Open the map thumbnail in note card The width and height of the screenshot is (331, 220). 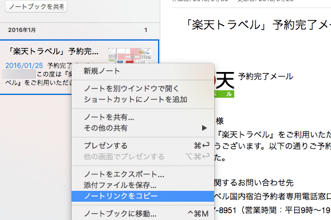pyautogui.click(x=129, y=55)
